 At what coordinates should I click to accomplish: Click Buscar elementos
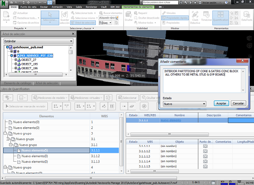[x=111, y=13]
